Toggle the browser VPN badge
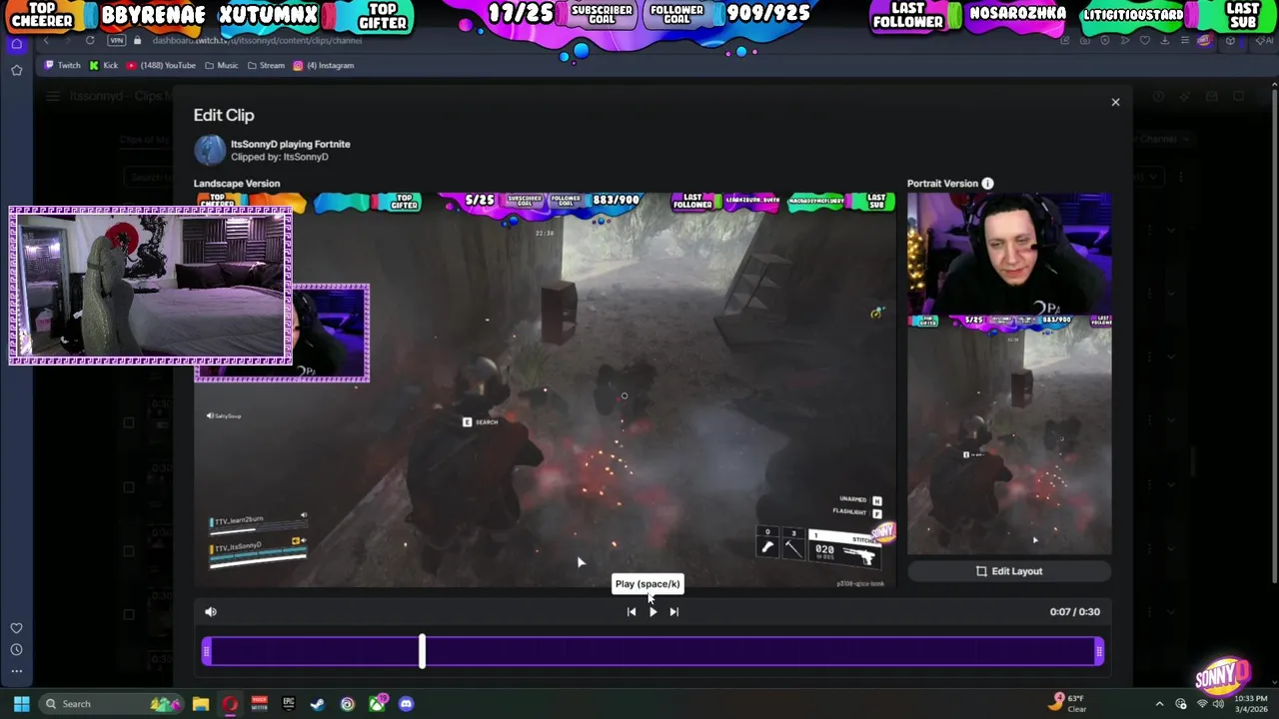Screen dimensions: 1279x719 118,40
